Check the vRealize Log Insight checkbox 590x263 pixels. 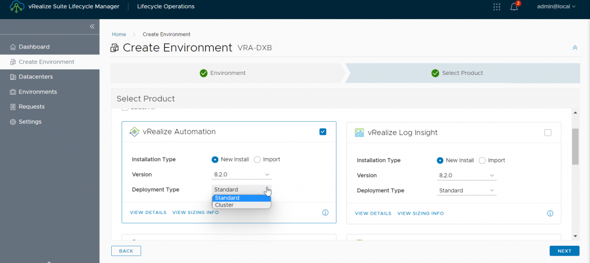[x=548, y=133]
